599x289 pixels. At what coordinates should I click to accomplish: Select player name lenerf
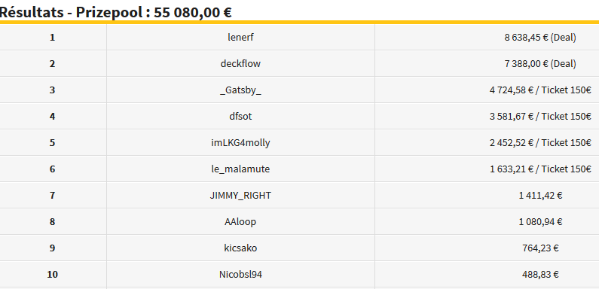[240, 37]
